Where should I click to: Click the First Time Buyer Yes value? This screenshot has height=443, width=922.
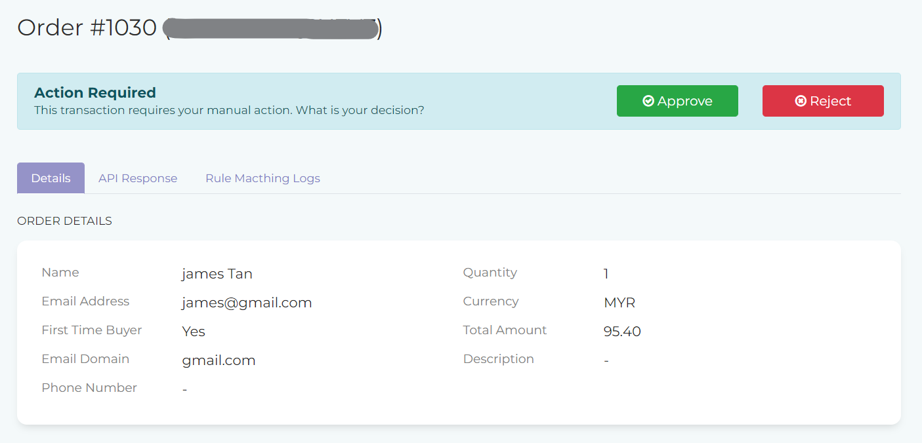(194, 331)
